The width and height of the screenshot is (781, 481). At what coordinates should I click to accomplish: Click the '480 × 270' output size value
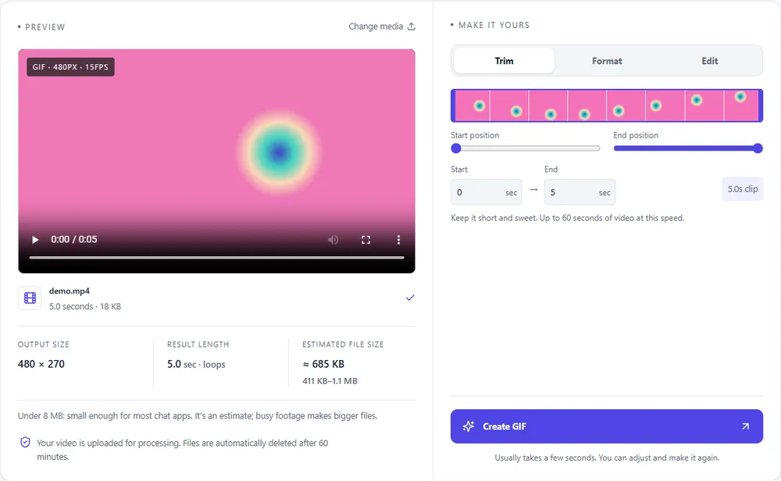pyautogui.click(x=41, y=364)
